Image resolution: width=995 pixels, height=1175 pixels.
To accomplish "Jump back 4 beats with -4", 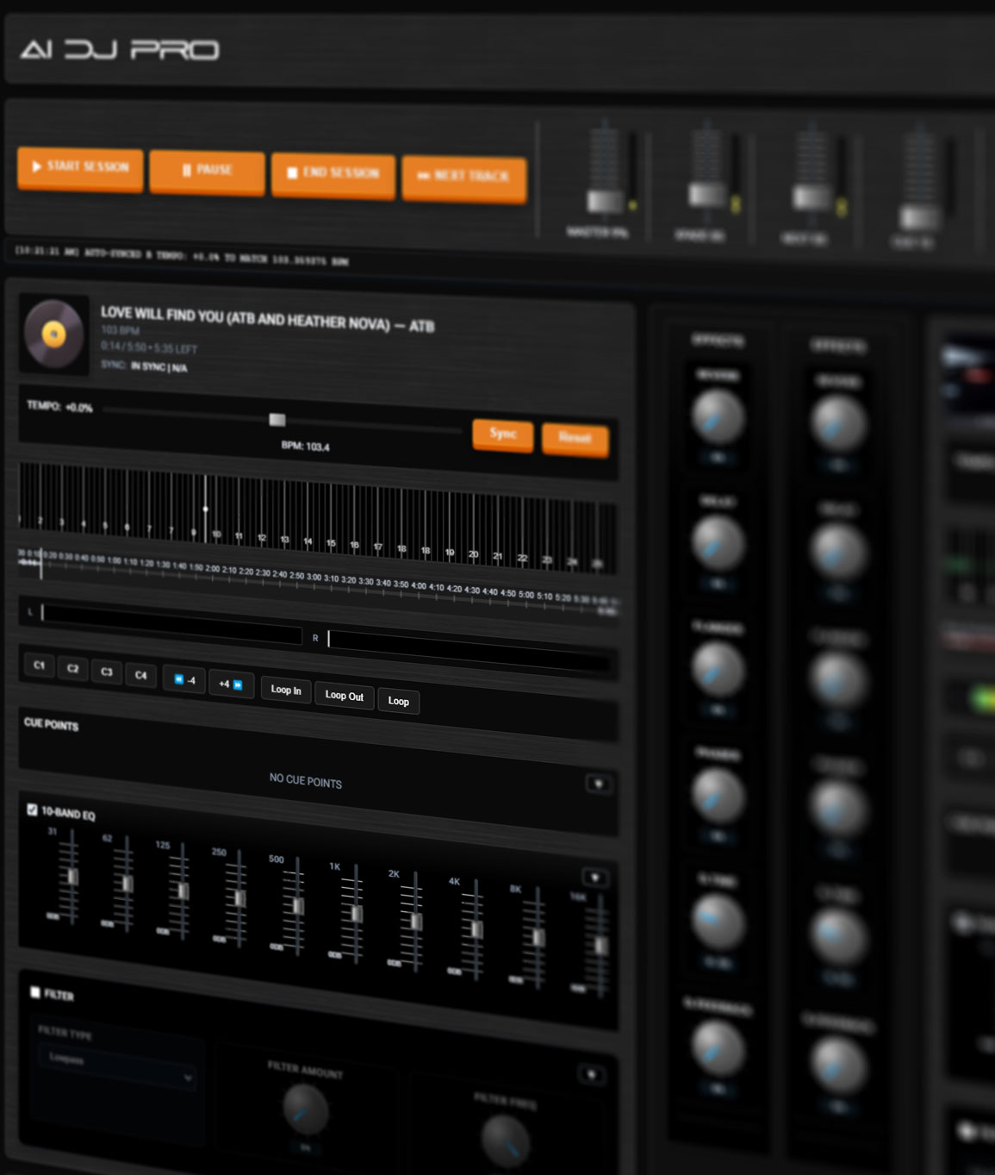I will pos(184,680).
